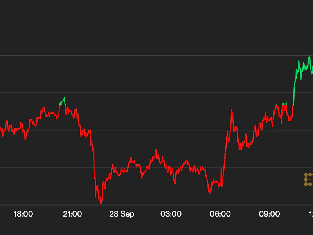313x235 pixels.
Task: Select the red peak just before 03:00
Action: 156,150
